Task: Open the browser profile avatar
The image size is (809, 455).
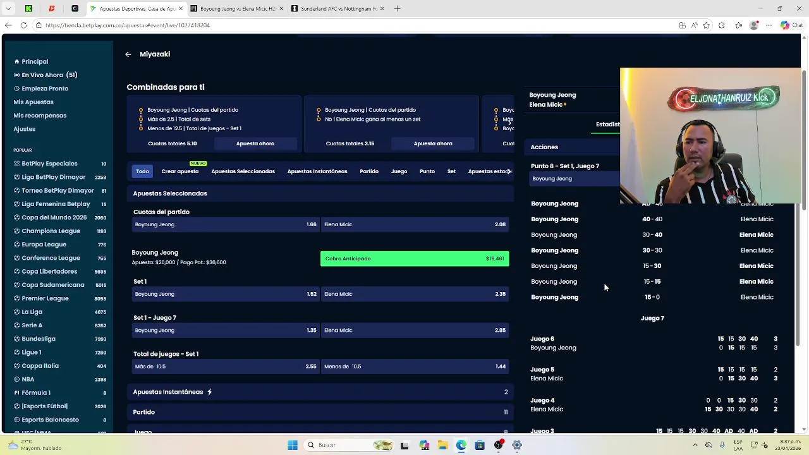Action: (753, 25)
